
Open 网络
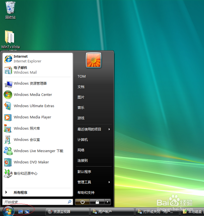[81, 150]
